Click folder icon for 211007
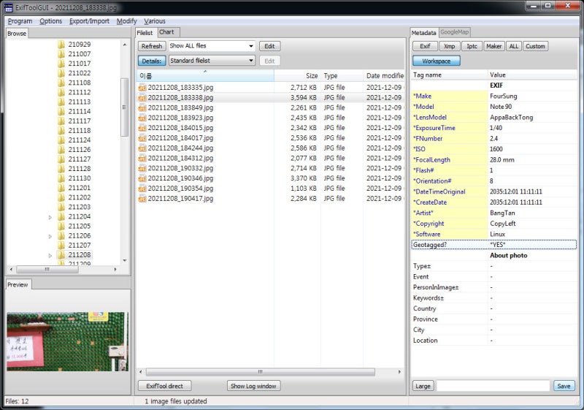The width and height of the screenshot is (584, 410). [61, 54]
